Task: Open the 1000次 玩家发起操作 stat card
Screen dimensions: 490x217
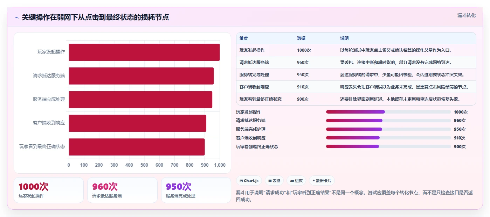Action: [49, 190]
